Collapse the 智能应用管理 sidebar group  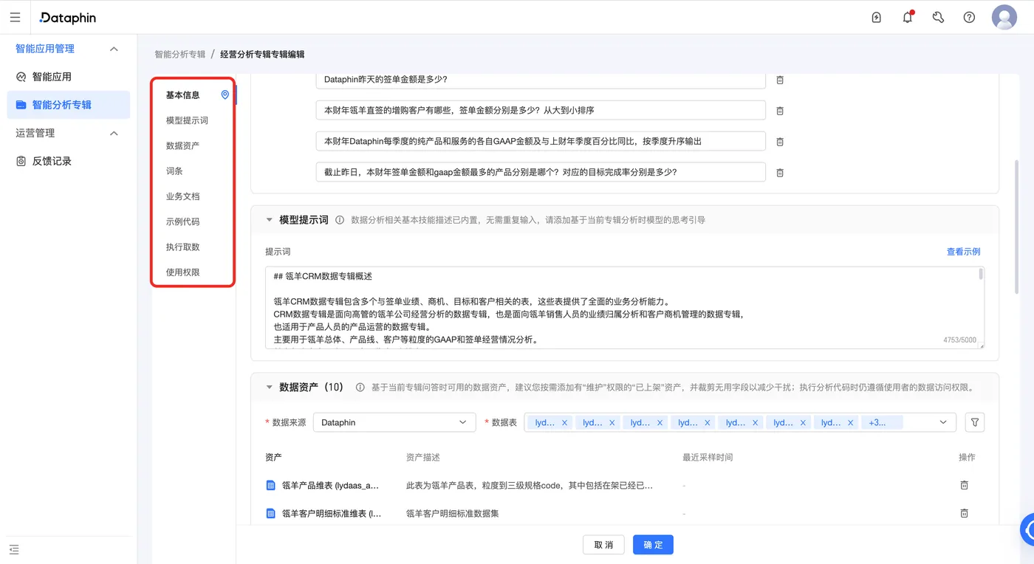[x=114, y=49]
